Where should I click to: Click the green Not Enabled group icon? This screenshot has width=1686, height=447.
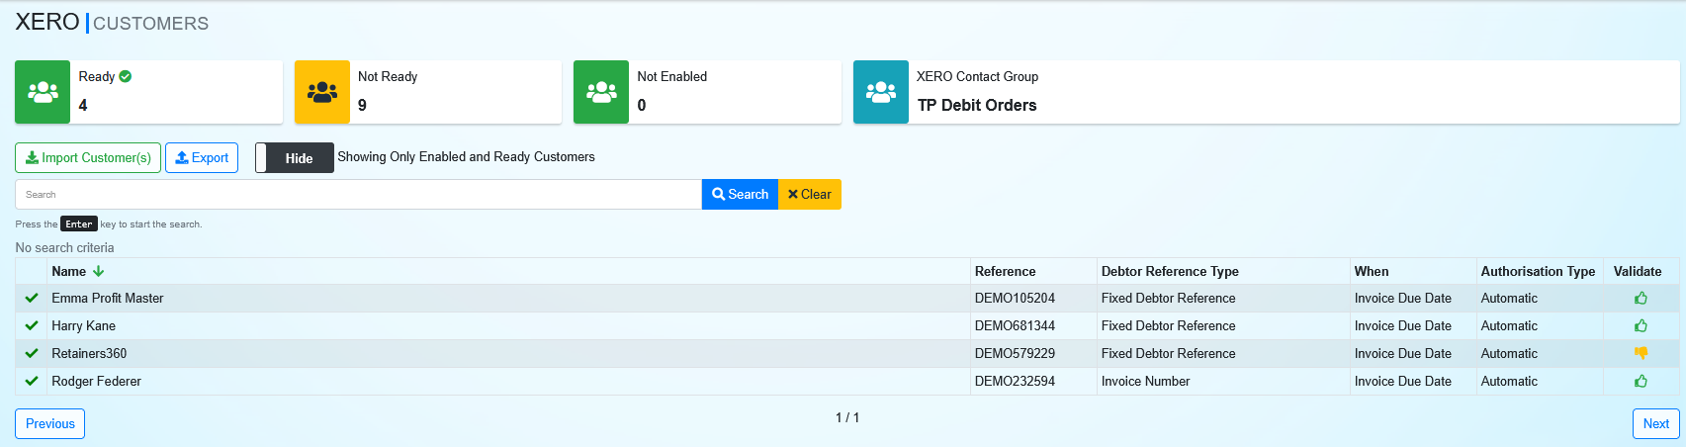601,92
